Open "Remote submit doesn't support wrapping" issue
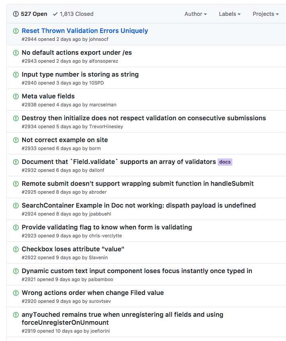Image resolution: width=286 pixels, height=341 pixels. 137,184
